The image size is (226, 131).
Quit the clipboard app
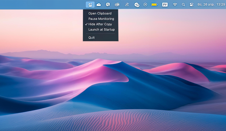[101, 38]
